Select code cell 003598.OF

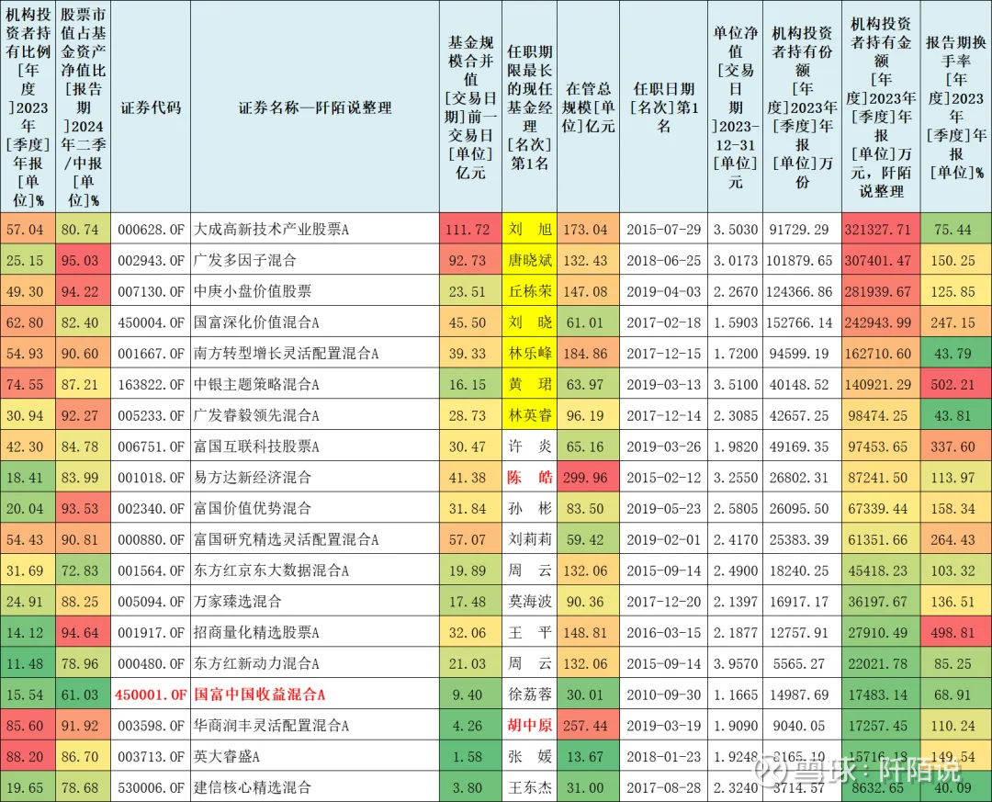coord(151,726)
